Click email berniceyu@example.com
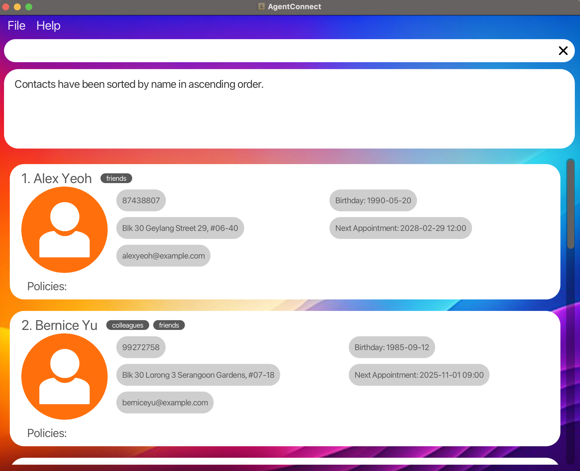The width and height of the screenshot is (580, 471). pyautogui.click(x=165, y=402)
